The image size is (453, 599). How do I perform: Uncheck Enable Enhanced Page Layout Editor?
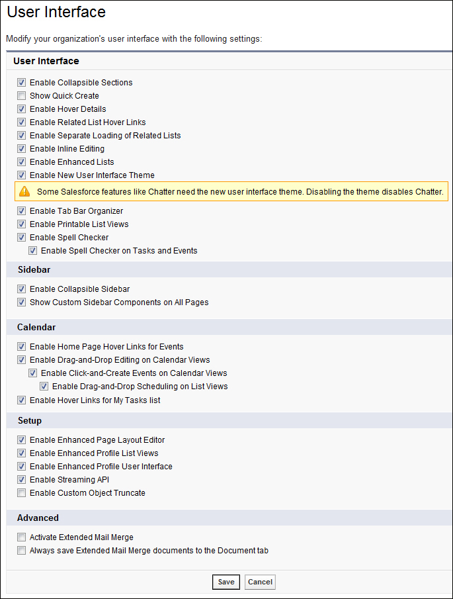pos(21,439)
